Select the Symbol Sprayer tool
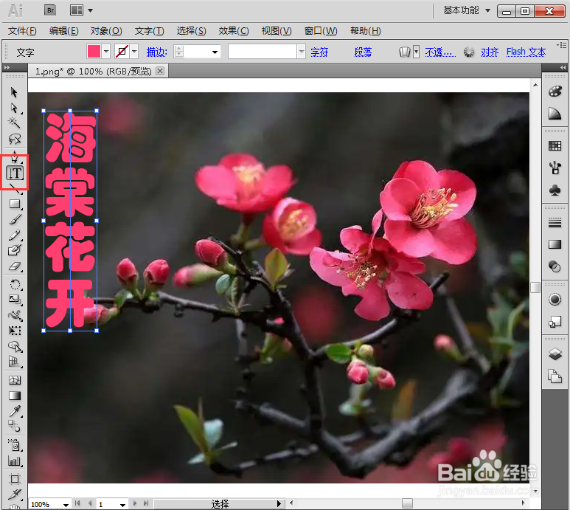This screenshot has width=570, height=510. (15, 445)
